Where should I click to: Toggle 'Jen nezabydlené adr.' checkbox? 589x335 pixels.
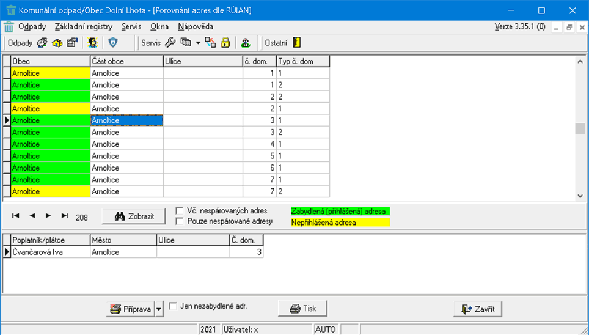point(173,306)
